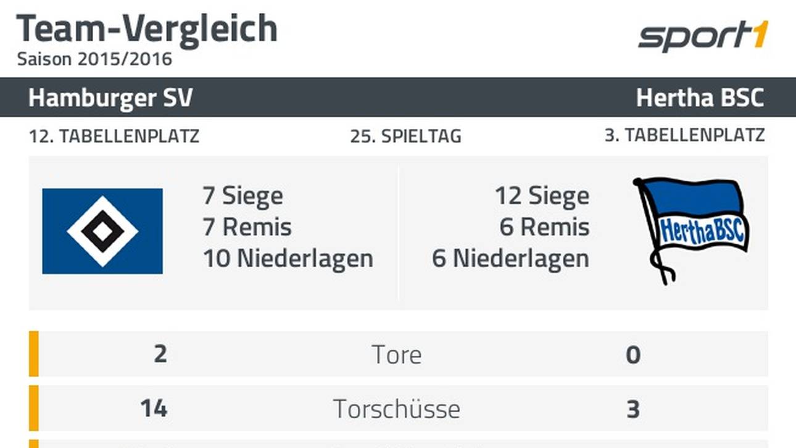The image size is (796, 448).
Task: Click the Saison 2015/2016 label
Action: click(94, 59)
